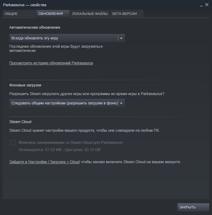Open the 'Всегда обновлять эту игру' combo box
Image resolution: width=212 pixels, height=215 pixels.
67,38
